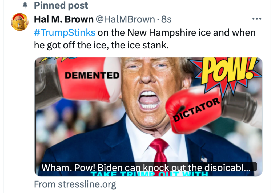Click cyan TAKE TRUMP OUT WITH text
This screenshot has width=273, height=193.
pos(149,174)
